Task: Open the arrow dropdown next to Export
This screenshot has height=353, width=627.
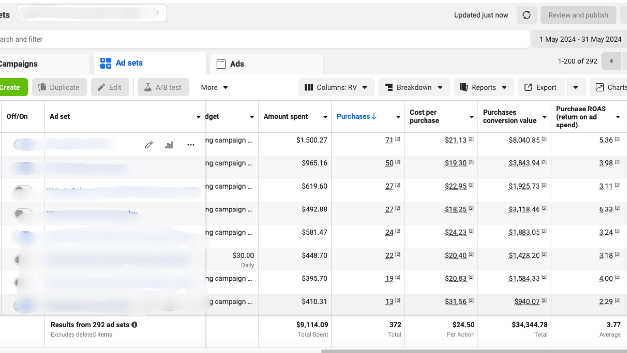Action: point(575,87)
